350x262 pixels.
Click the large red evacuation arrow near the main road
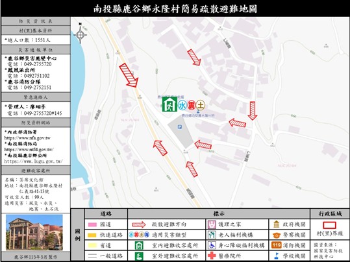pos(129,75)
